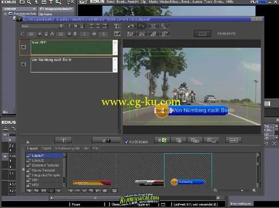The width and height of the screenshot is (279, 208).
Task: Click the first font size field showing 22
Action: pos(31,34)
